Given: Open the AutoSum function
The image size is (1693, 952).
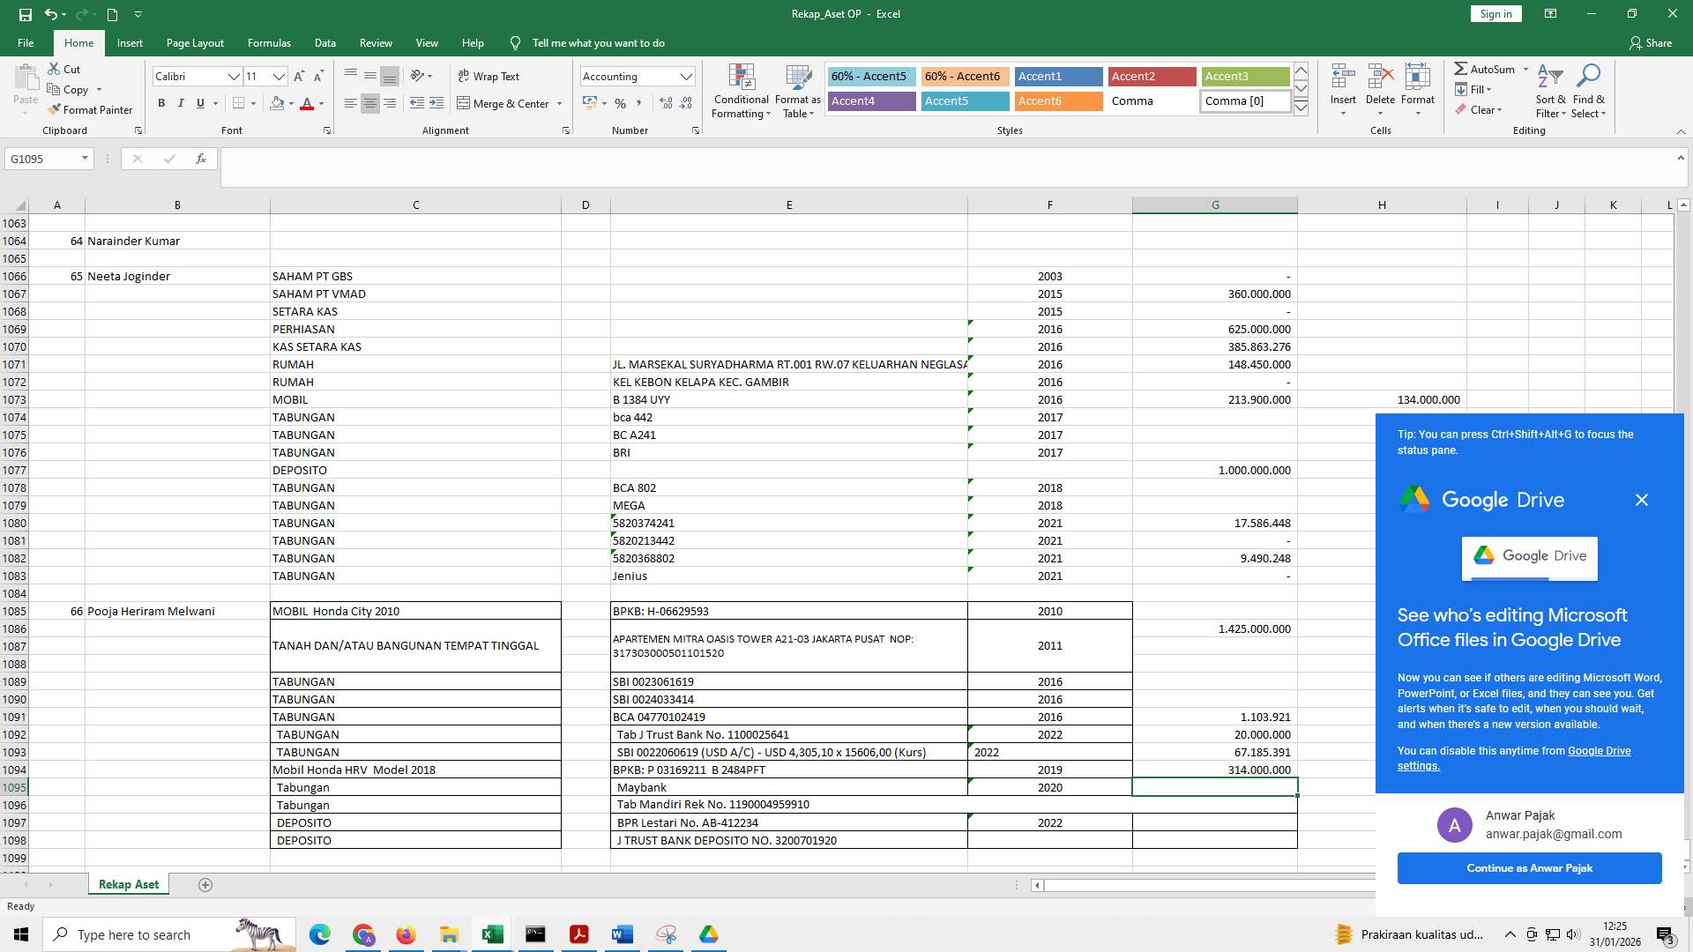Looking at the screenshot, I should tap(1488, 68).
